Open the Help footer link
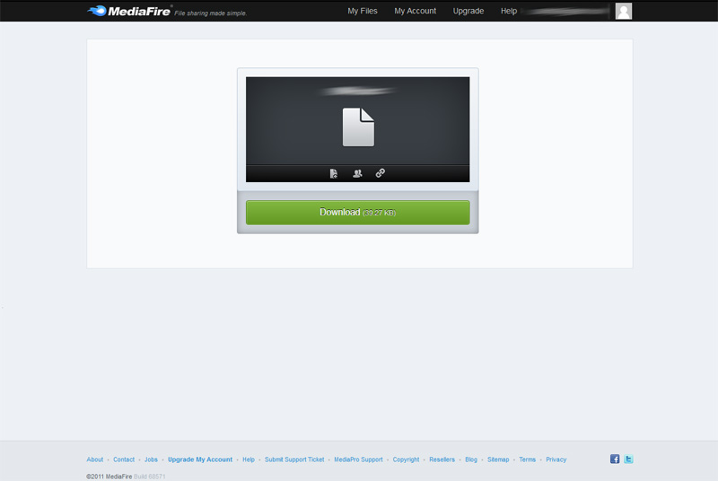The height and width of the screenshot is (481, 718). (x=249, y=459)
